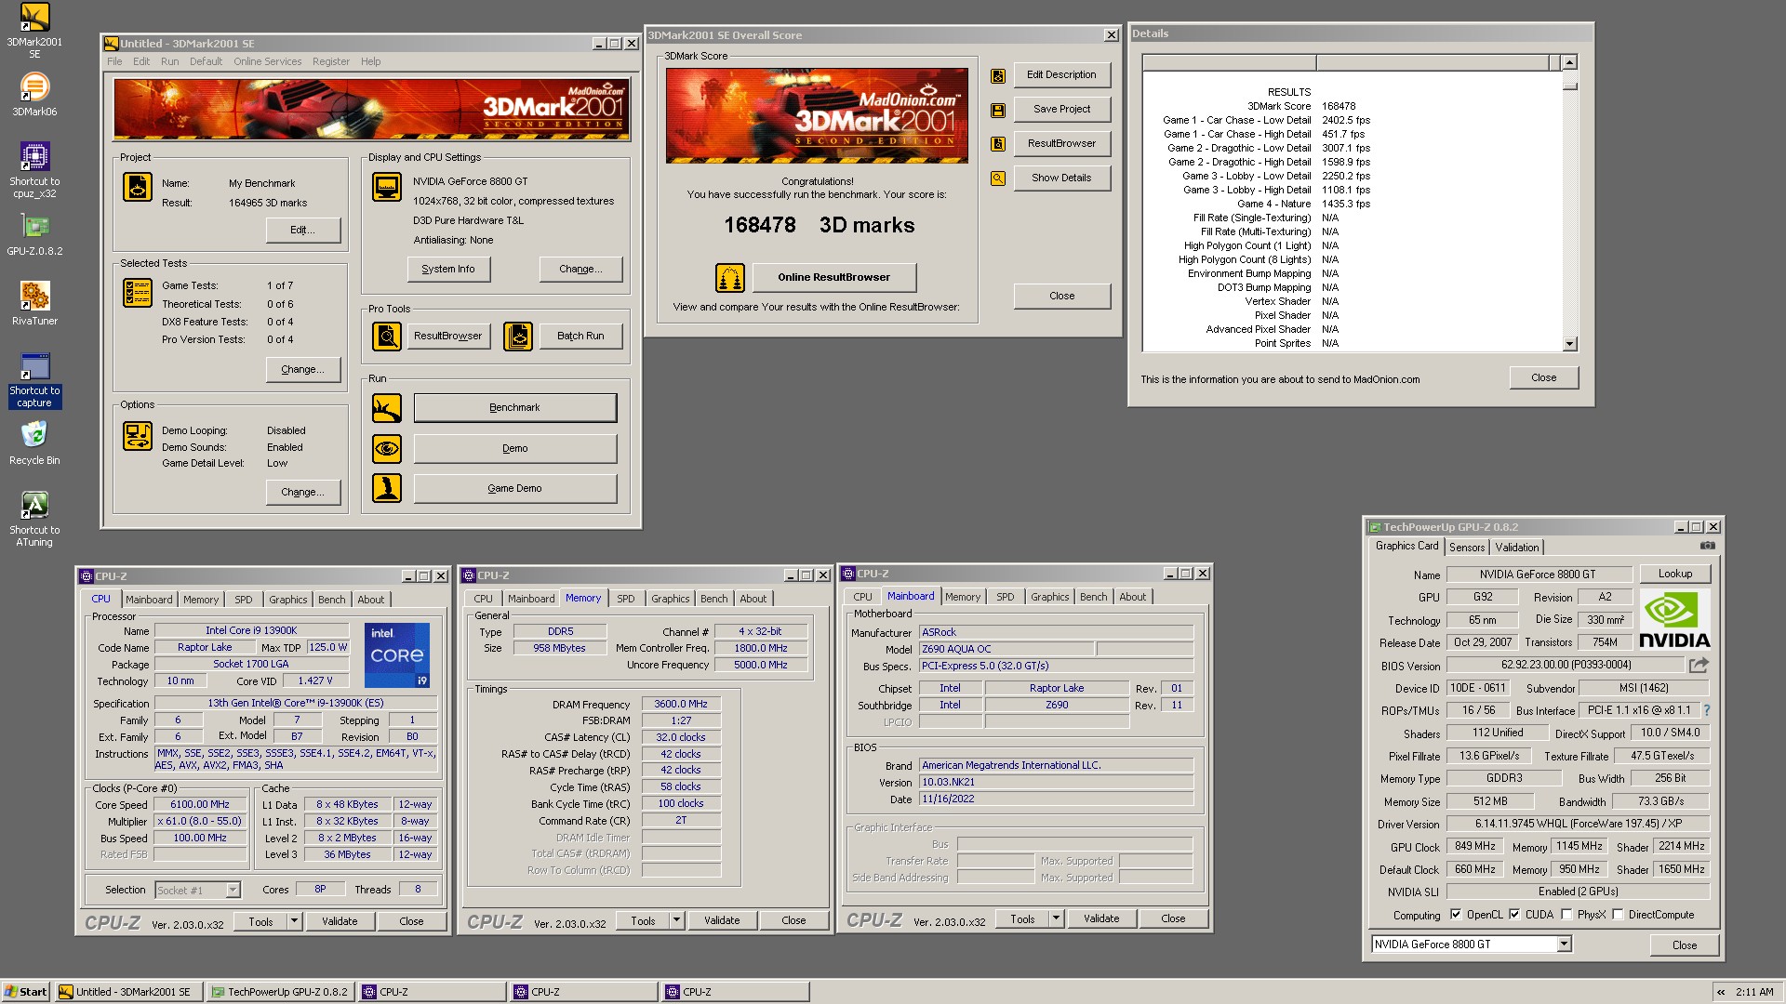The height and width of the screenshot is (1004, 1786).
Task: Click the Batch Run button
Action: [581, 336]
